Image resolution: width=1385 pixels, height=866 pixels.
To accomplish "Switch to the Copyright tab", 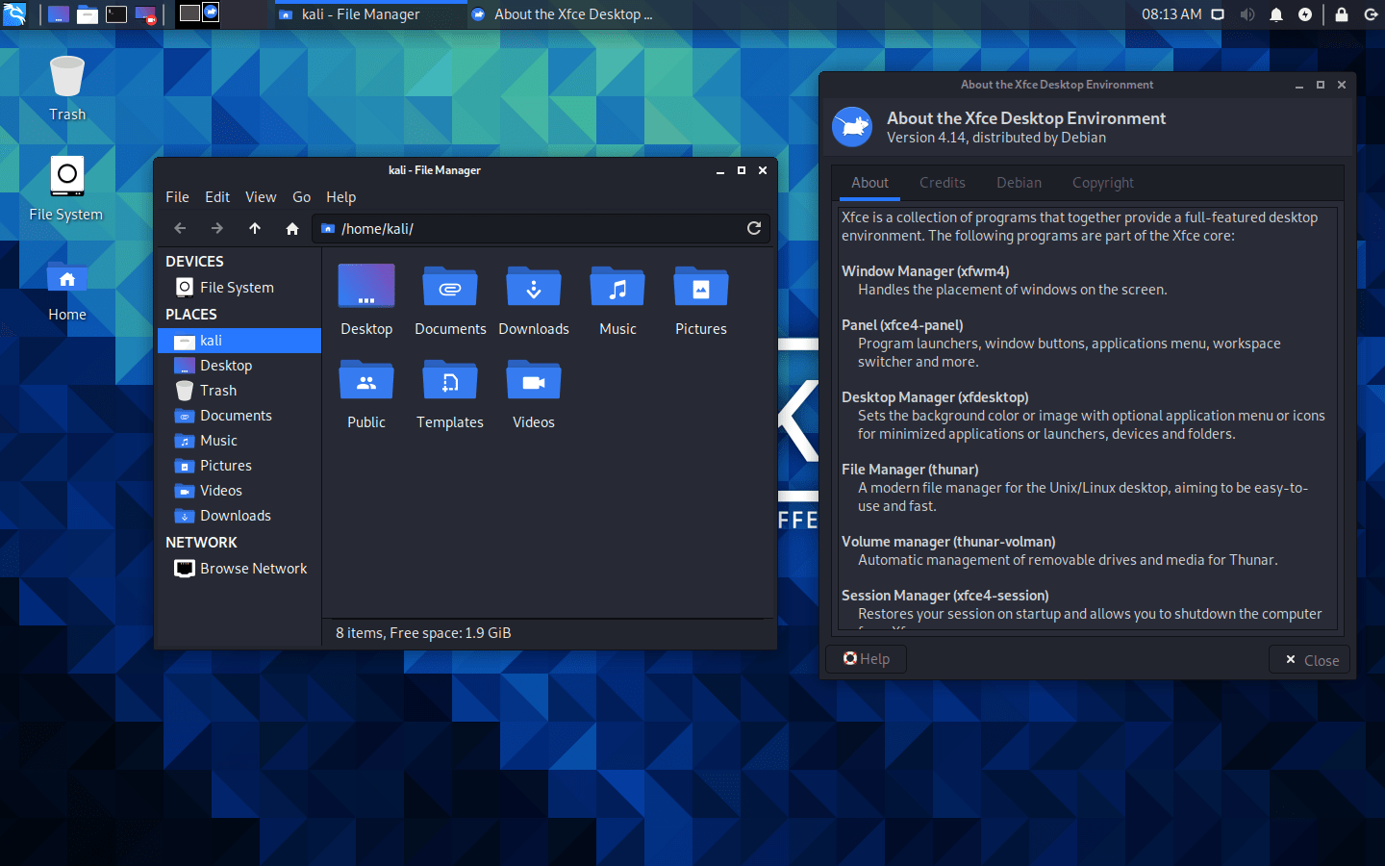I will tap(1103, 183).
